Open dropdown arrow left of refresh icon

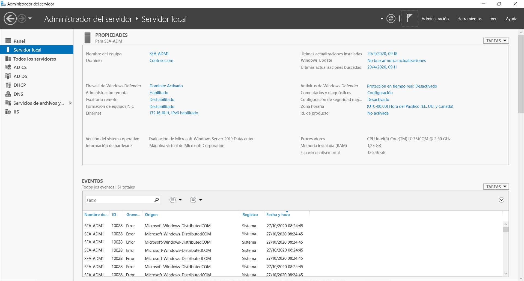point(382,19)
